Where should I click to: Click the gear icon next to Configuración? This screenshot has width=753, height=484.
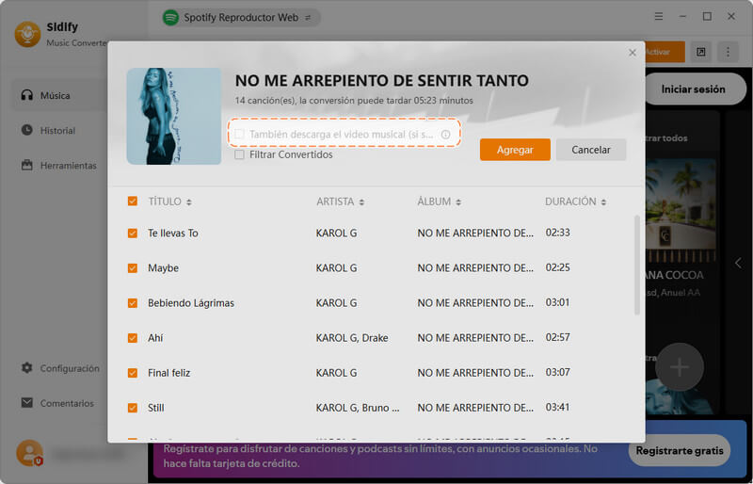(27, 368)
